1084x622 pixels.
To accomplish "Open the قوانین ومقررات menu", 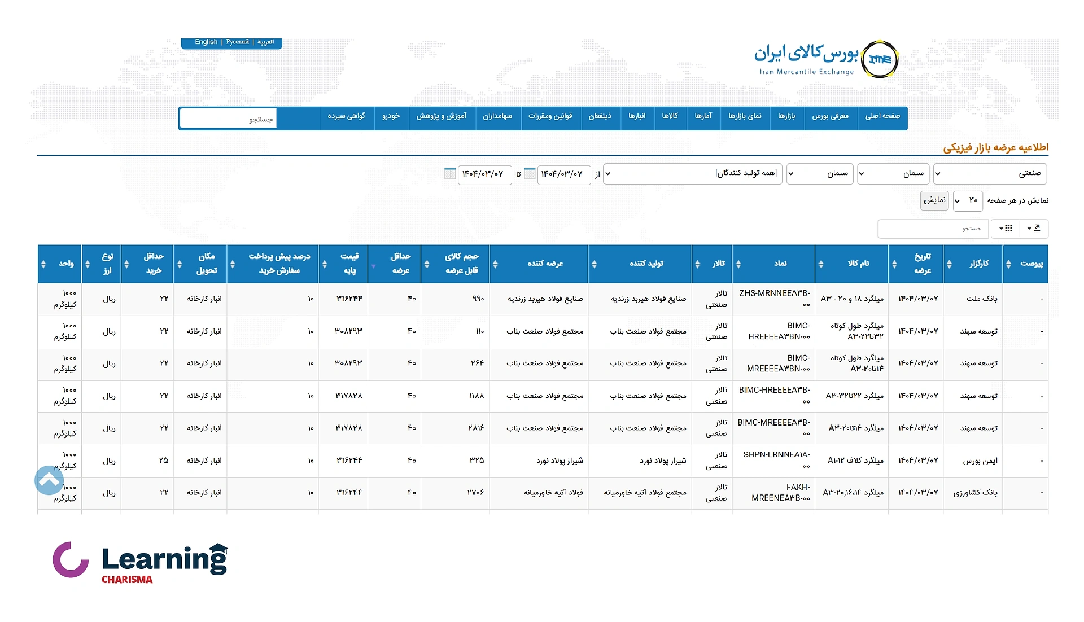I will [550, 116].
